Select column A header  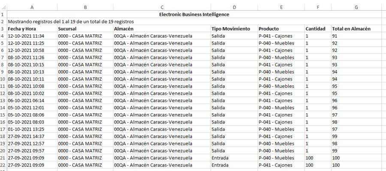point(32,7)
